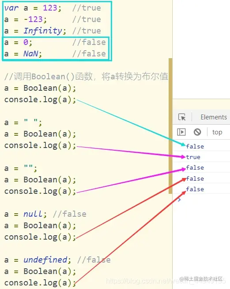Select the true console output line
The width and height of the screenshot is (230, 289).
(193, 157)
